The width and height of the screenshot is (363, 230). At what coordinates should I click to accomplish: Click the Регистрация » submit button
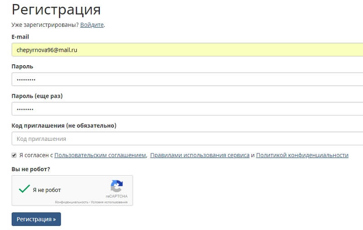(x=36, y=219)
